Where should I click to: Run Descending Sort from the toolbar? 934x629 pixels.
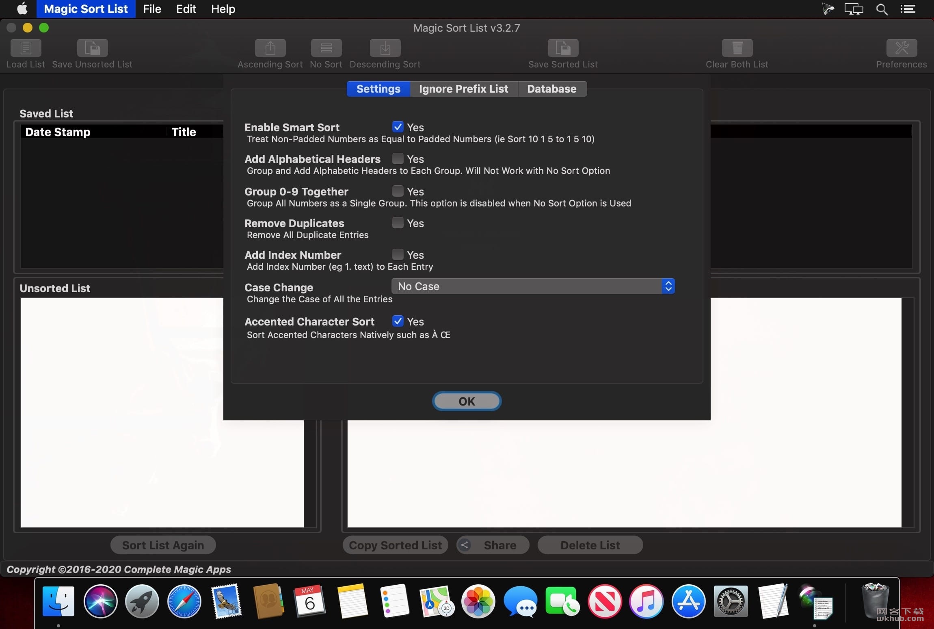click(x=385, y=48)
